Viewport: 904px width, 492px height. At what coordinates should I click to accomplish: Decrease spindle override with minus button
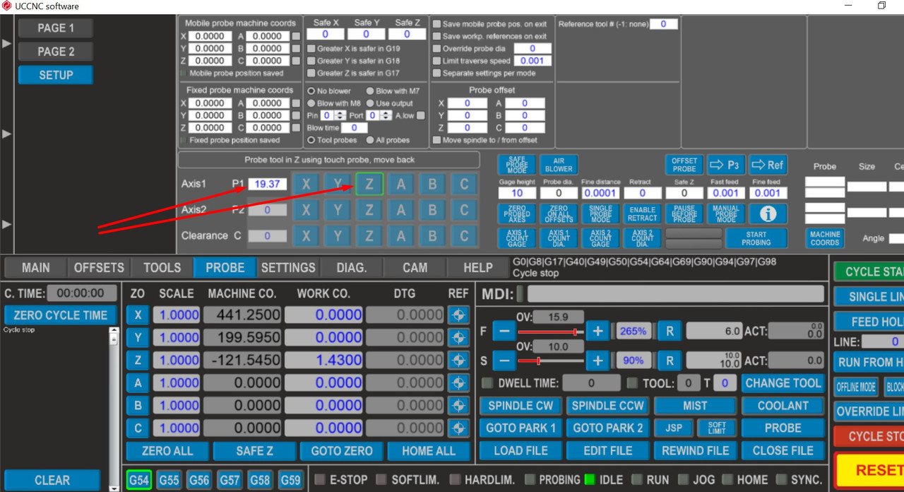504,361
